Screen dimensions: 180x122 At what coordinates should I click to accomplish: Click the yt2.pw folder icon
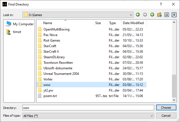click(40, 90)
